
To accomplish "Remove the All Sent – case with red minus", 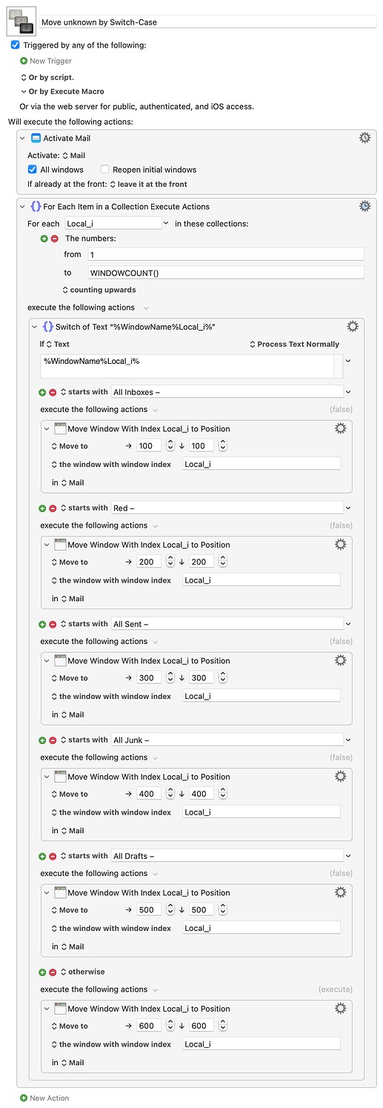I will (x=53, y=624).
